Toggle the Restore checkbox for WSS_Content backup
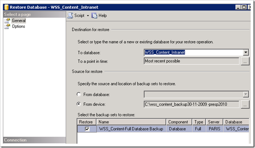Viewport: 255px width, 148px height. click(87, 129)
